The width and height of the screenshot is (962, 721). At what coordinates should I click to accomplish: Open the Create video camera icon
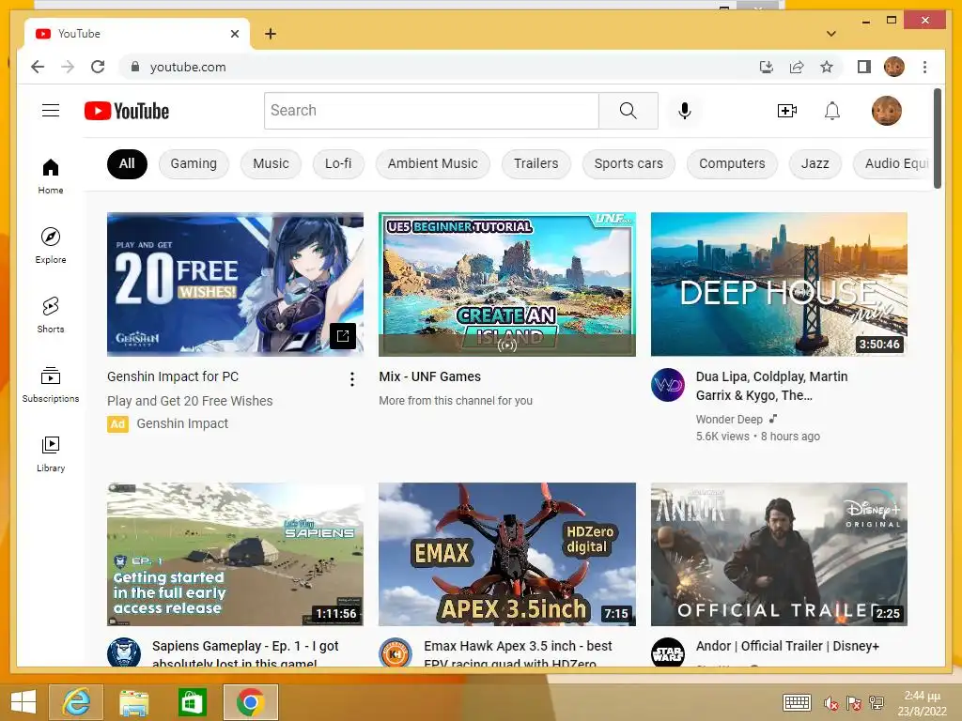tap(786, 111)
